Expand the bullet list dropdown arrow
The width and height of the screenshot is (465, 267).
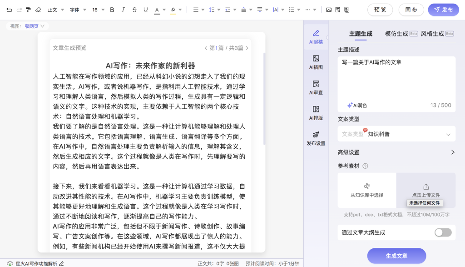pyautogui.click(x=299, y=10)
